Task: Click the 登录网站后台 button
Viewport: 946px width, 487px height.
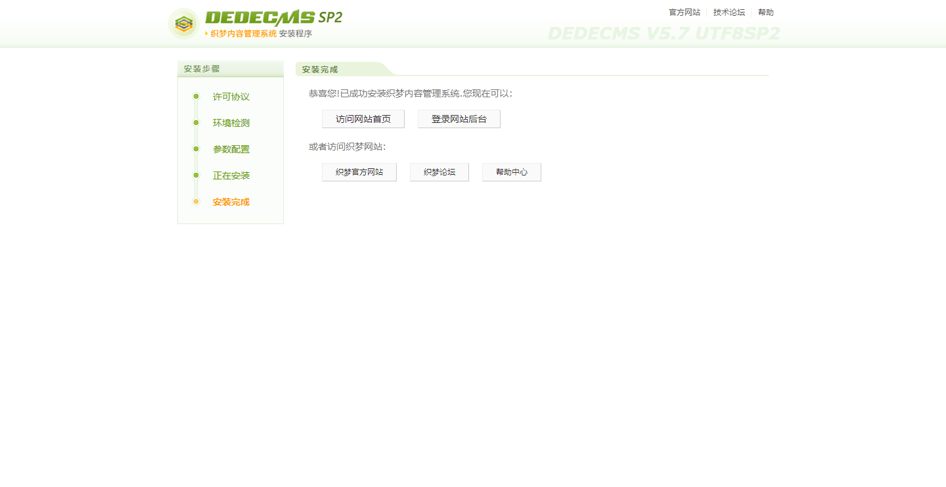Action: [459, 119]
